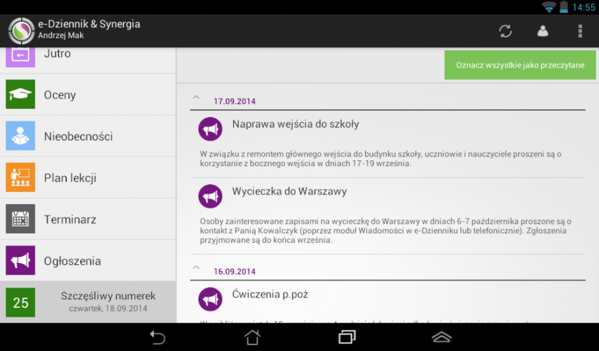The height and width of the screenshot is (351, 599).
Task: Tap the purple megaphone Ogłoszenia sidebar icon
Action: click(x=20, y=260)
